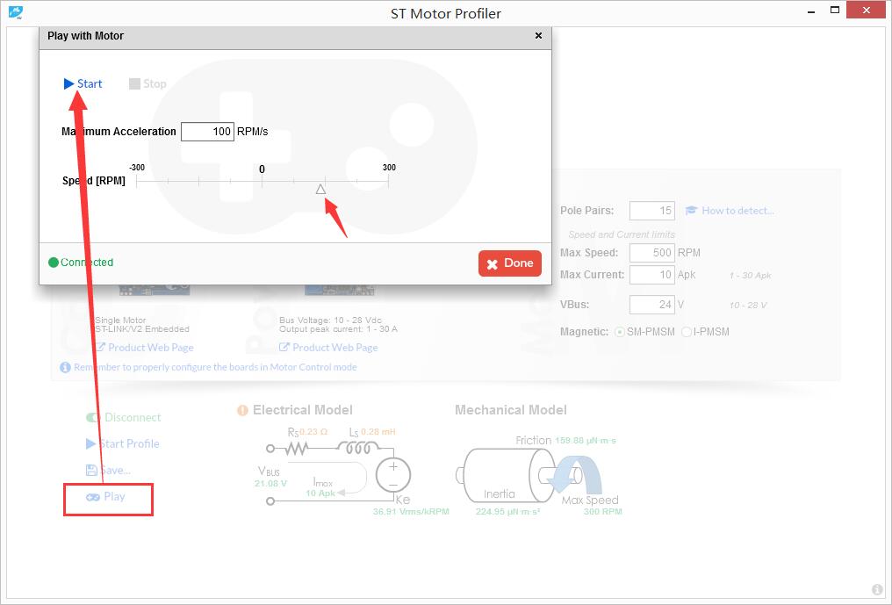Image resolution: width=892 pixels, height=605 pixels.
Task: Click the Max Current input field
Action: point(652,275)
